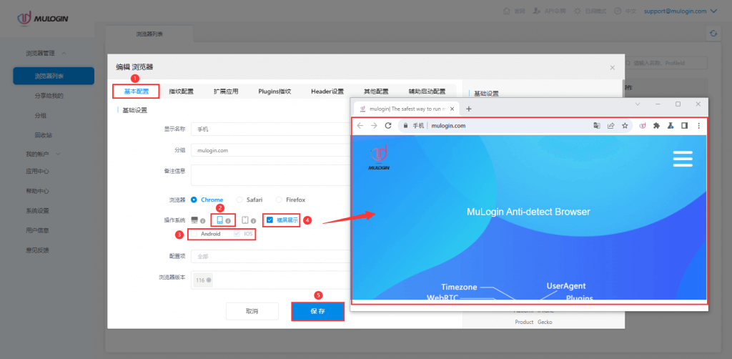
Task: Open 系统设置 in the sidebar
Action: coord(37,210)
